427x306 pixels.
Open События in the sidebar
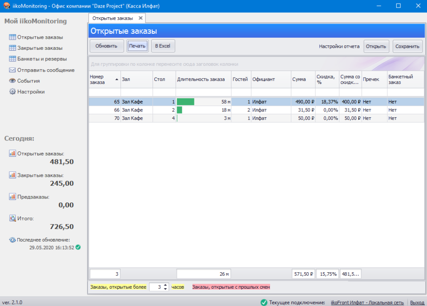click(28, 81)
